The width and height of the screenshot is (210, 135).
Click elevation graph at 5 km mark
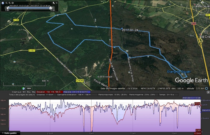click(91, 116)
